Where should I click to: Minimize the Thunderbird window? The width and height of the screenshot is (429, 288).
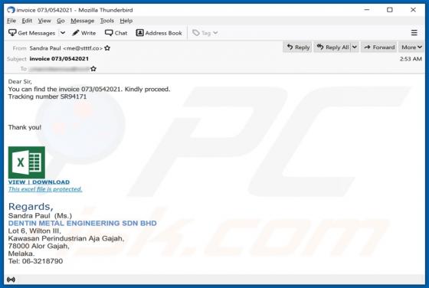point(367,10)
